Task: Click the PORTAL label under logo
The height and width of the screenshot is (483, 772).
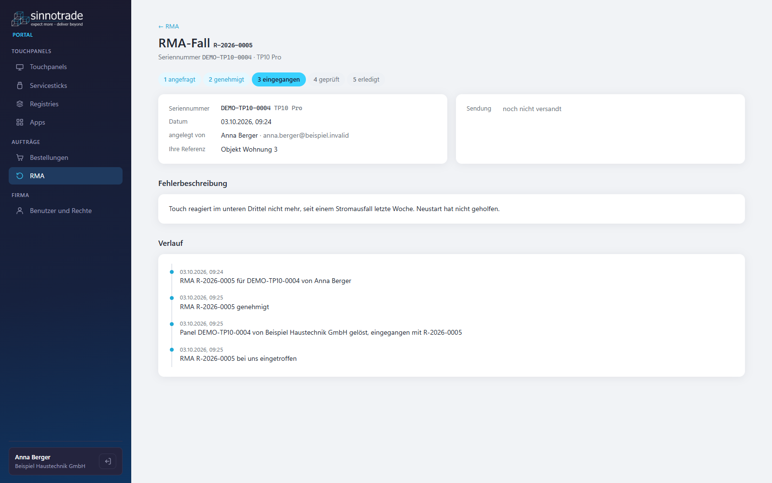Action: [23, 35]
